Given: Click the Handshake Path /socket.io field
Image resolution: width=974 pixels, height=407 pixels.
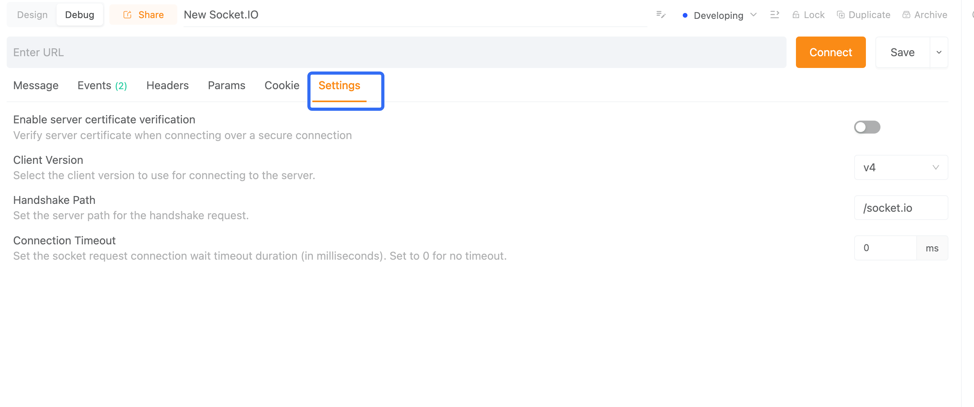Looking at the screenshot, I should pyautogui.click(x=901, y=208).
